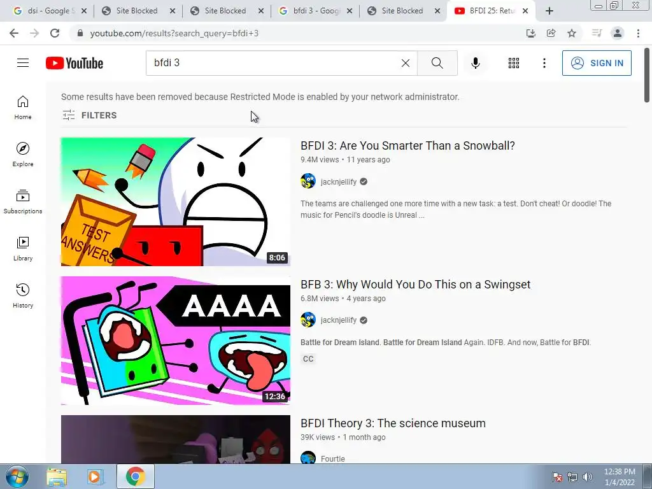This screenshot has width=652, height=489.
Task: Open Library in the sidebar
Action: coord(23,248)
